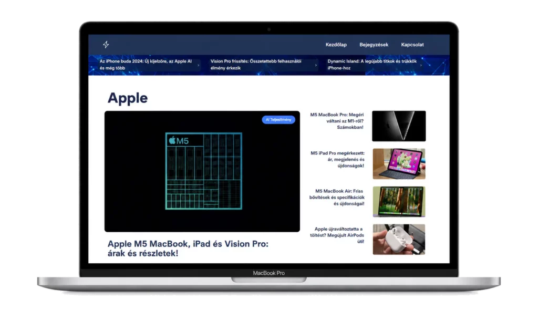Open the Vision Pro frissítés ticker headline

pyautogui.click(x=256, y=65)
